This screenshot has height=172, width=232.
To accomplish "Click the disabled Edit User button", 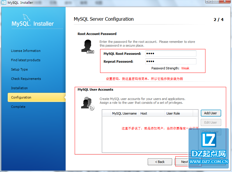I will [211, 122].
